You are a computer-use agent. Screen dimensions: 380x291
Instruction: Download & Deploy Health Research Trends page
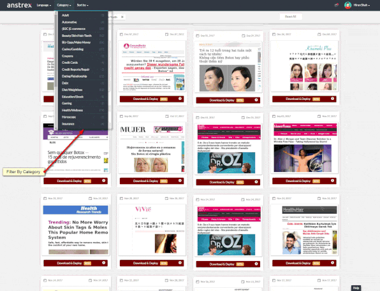(76, 263)
